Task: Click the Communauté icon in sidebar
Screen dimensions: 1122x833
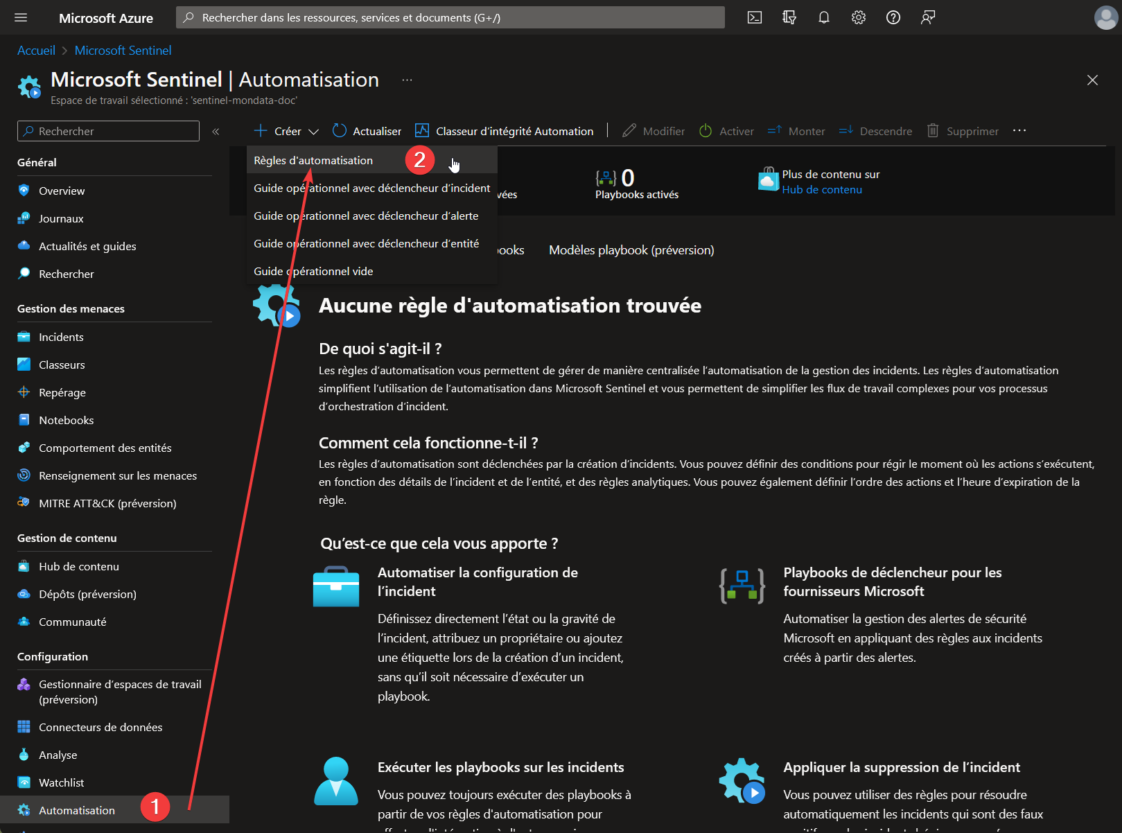Action: click(x=24, y=621)
